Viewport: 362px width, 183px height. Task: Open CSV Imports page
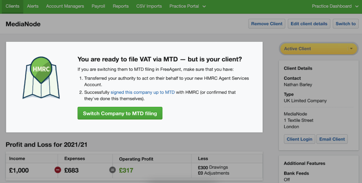(x=149, y=6)
